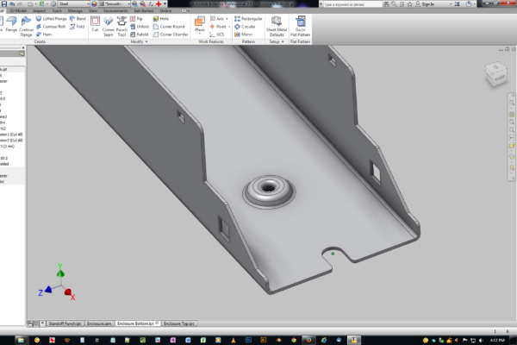Click the Cut tool icon
The image size is (517, 345).
(95, 22)
